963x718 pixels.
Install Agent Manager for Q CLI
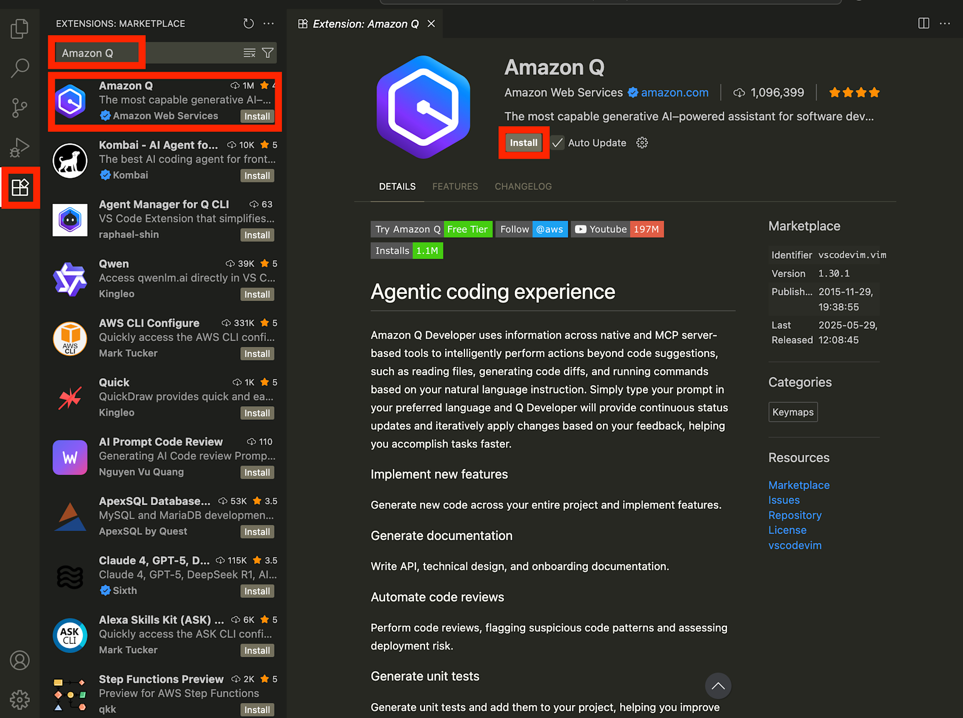(x=257, y=235)
